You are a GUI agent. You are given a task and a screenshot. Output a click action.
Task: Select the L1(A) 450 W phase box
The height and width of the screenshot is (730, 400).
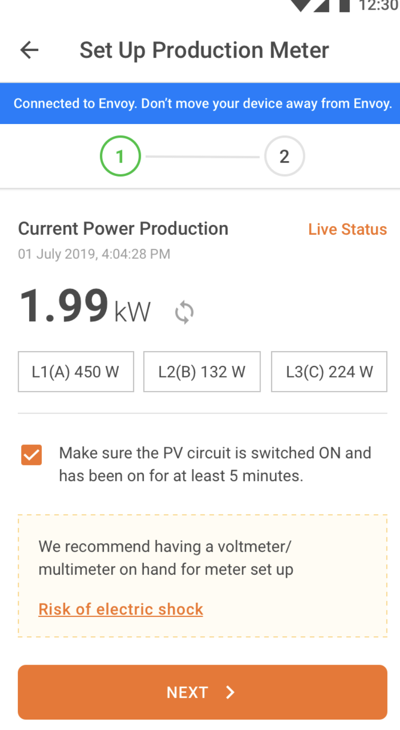[76, 372]
